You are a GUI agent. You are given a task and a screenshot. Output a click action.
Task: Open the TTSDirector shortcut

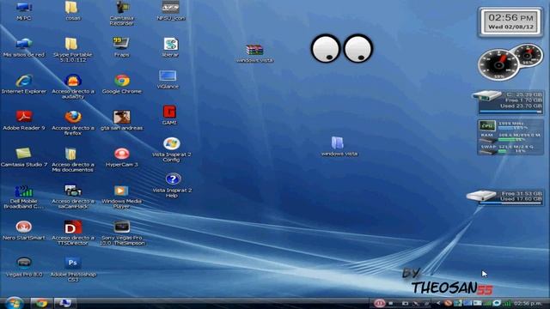pos(73,233)
